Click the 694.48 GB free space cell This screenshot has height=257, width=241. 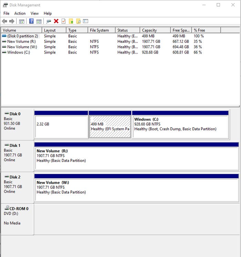(181, 47)
